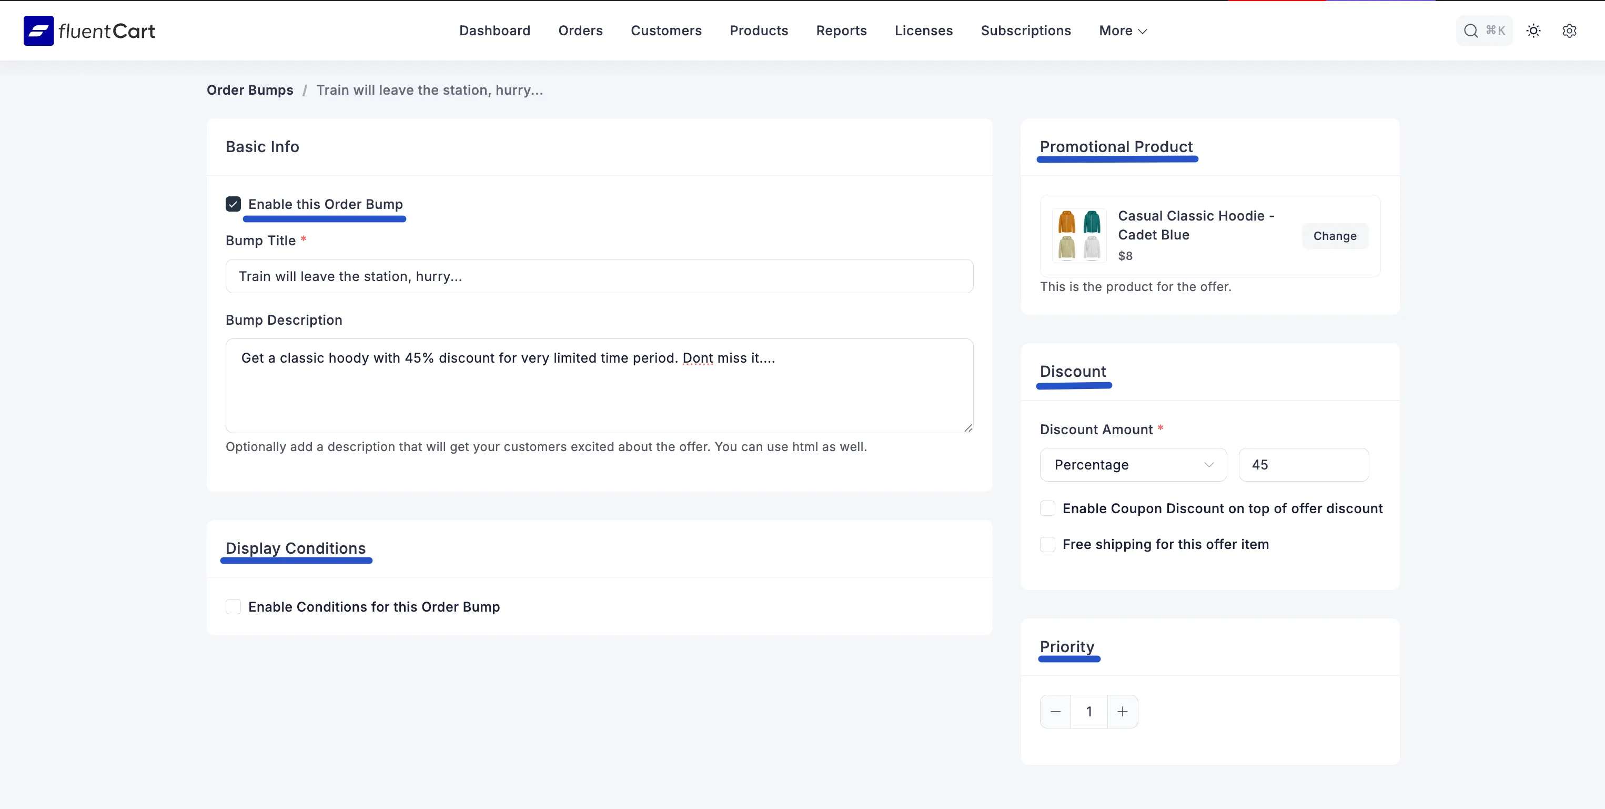1605x809 pixels.
Task: Open the Subscriptions menu item
Action: 1026,31
